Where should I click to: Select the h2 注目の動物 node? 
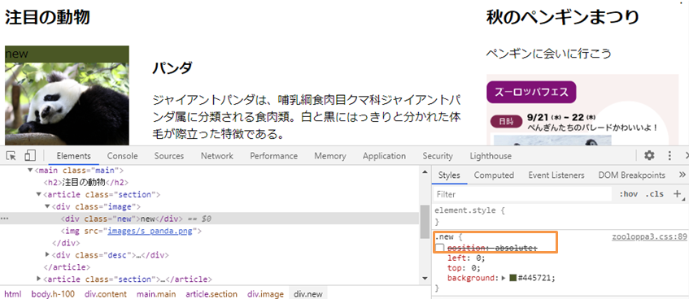tap(85, 183)
